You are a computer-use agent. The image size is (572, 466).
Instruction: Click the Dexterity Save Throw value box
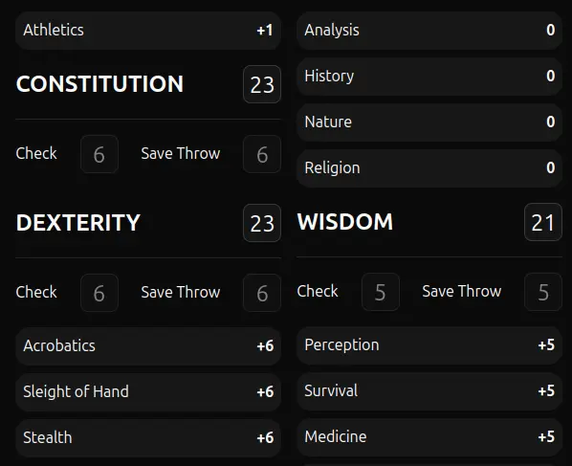point(262,293)
